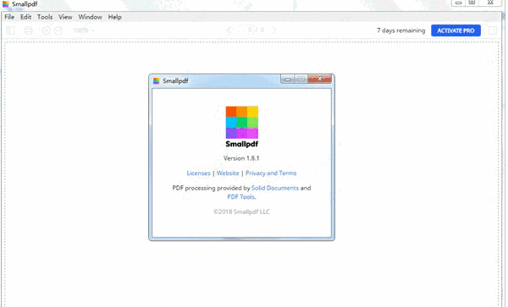This screenshot has width=508, height=307.
Task: Open the View menu
Action: tap(65, 17)
